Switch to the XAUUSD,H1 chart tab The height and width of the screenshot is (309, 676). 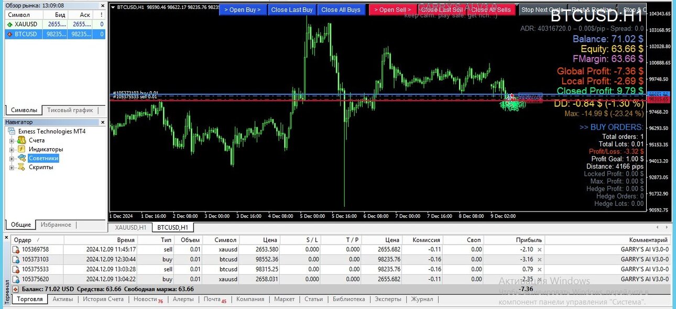point(130,227)
